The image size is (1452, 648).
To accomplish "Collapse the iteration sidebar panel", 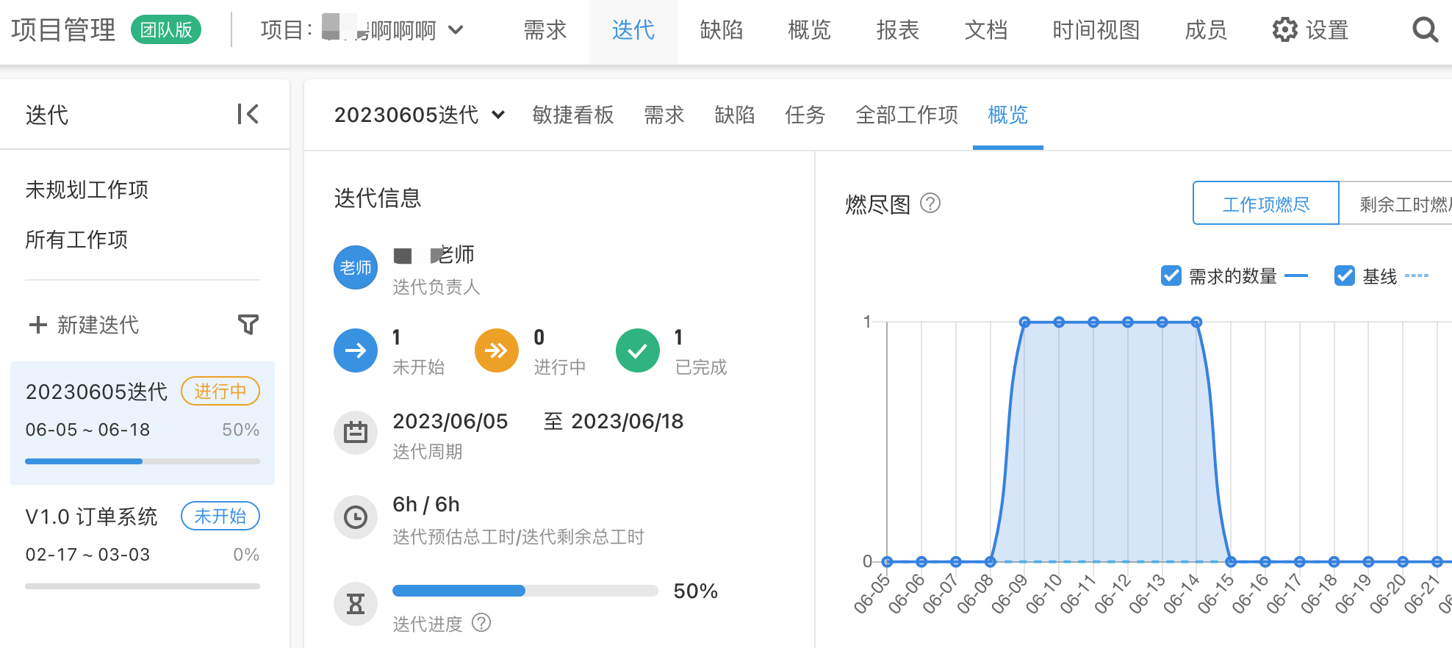I will click(x=248, y=114).
